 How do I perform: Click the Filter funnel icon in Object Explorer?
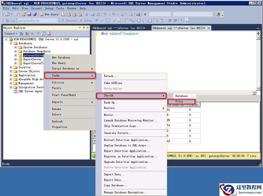click(x=38, y=34)
